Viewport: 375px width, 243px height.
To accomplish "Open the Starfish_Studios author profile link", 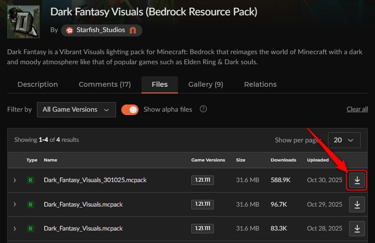I will click(101, 30).
